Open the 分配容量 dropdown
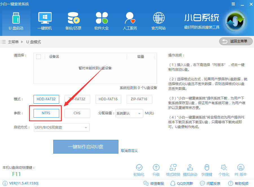The height and width of the screenshot is (187, 254). click(x=129, y=113)
